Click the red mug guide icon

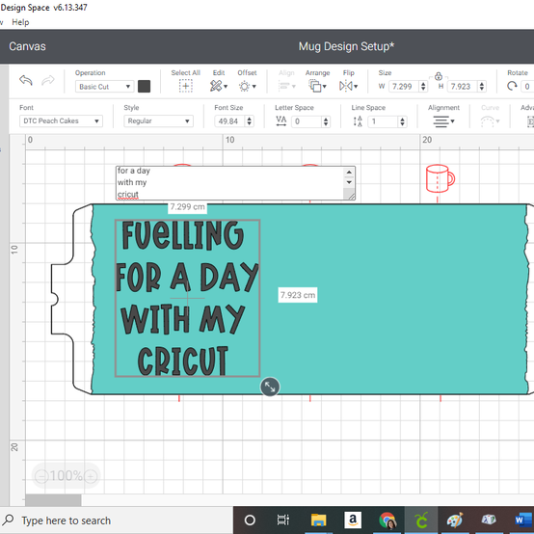click(x=440, y=178)
